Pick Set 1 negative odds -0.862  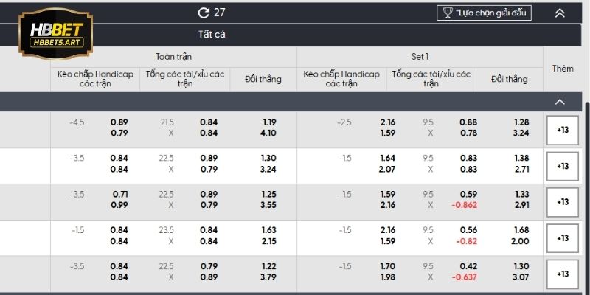(x=465, y=205)
